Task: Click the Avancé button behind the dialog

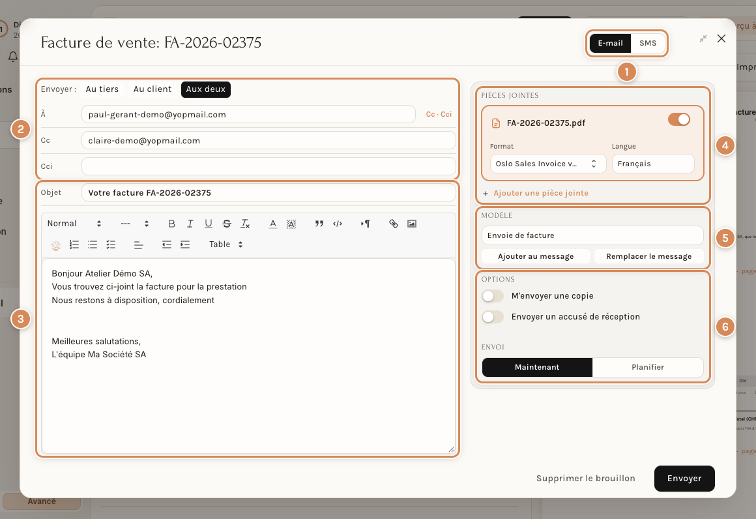Action: point(42,501)
